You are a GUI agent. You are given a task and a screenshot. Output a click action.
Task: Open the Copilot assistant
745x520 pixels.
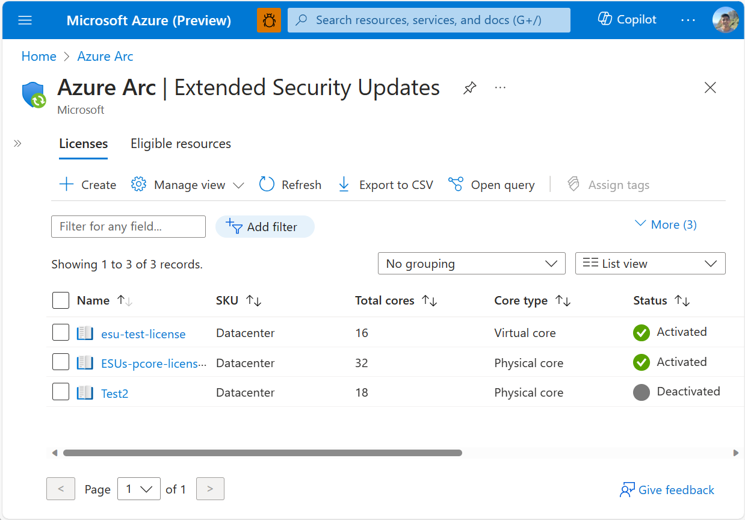626,19
